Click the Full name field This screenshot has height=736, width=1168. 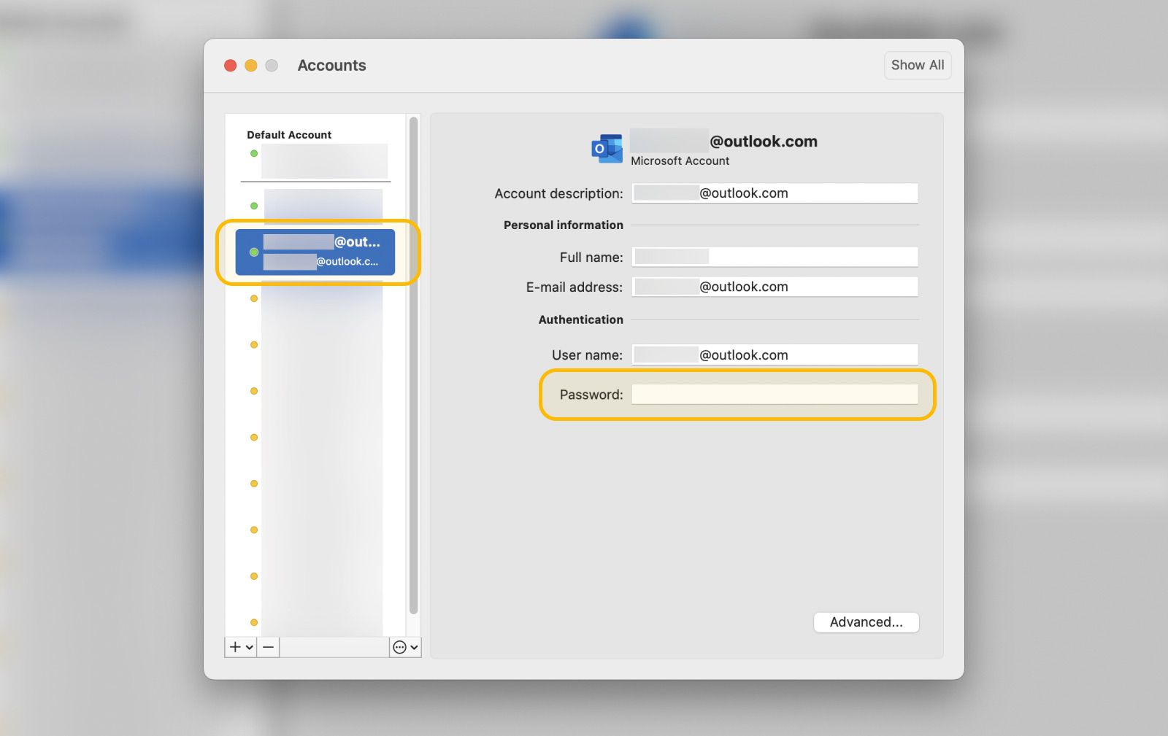pos(775,257)
